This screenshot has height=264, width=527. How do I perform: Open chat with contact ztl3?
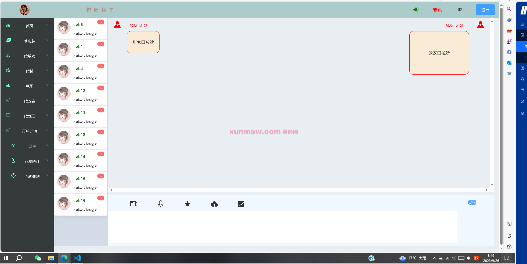[81, 29]
